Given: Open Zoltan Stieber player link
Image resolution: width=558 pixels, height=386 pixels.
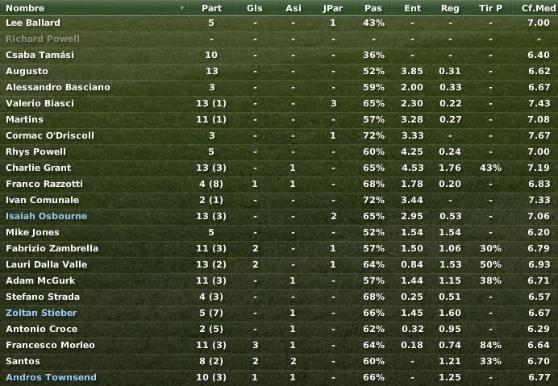Looking at the screenshot, I should click(x=41, y=313).
